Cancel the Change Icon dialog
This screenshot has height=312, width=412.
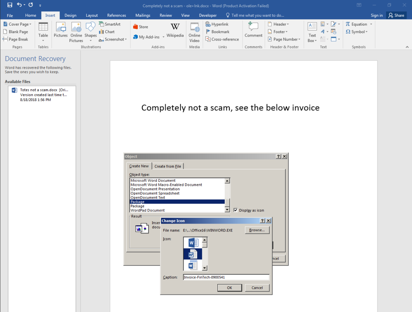[x=257, y=288]
